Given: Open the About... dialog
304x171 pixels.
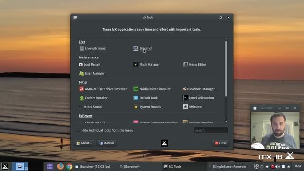Looking at the screenshot, I should point(85,143).
